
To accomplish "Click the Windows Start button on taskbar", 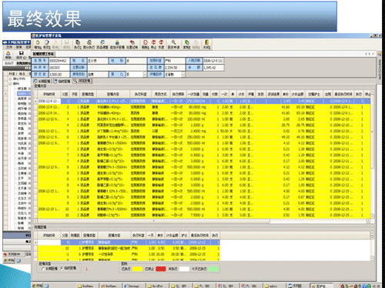I will click(37, 286).
